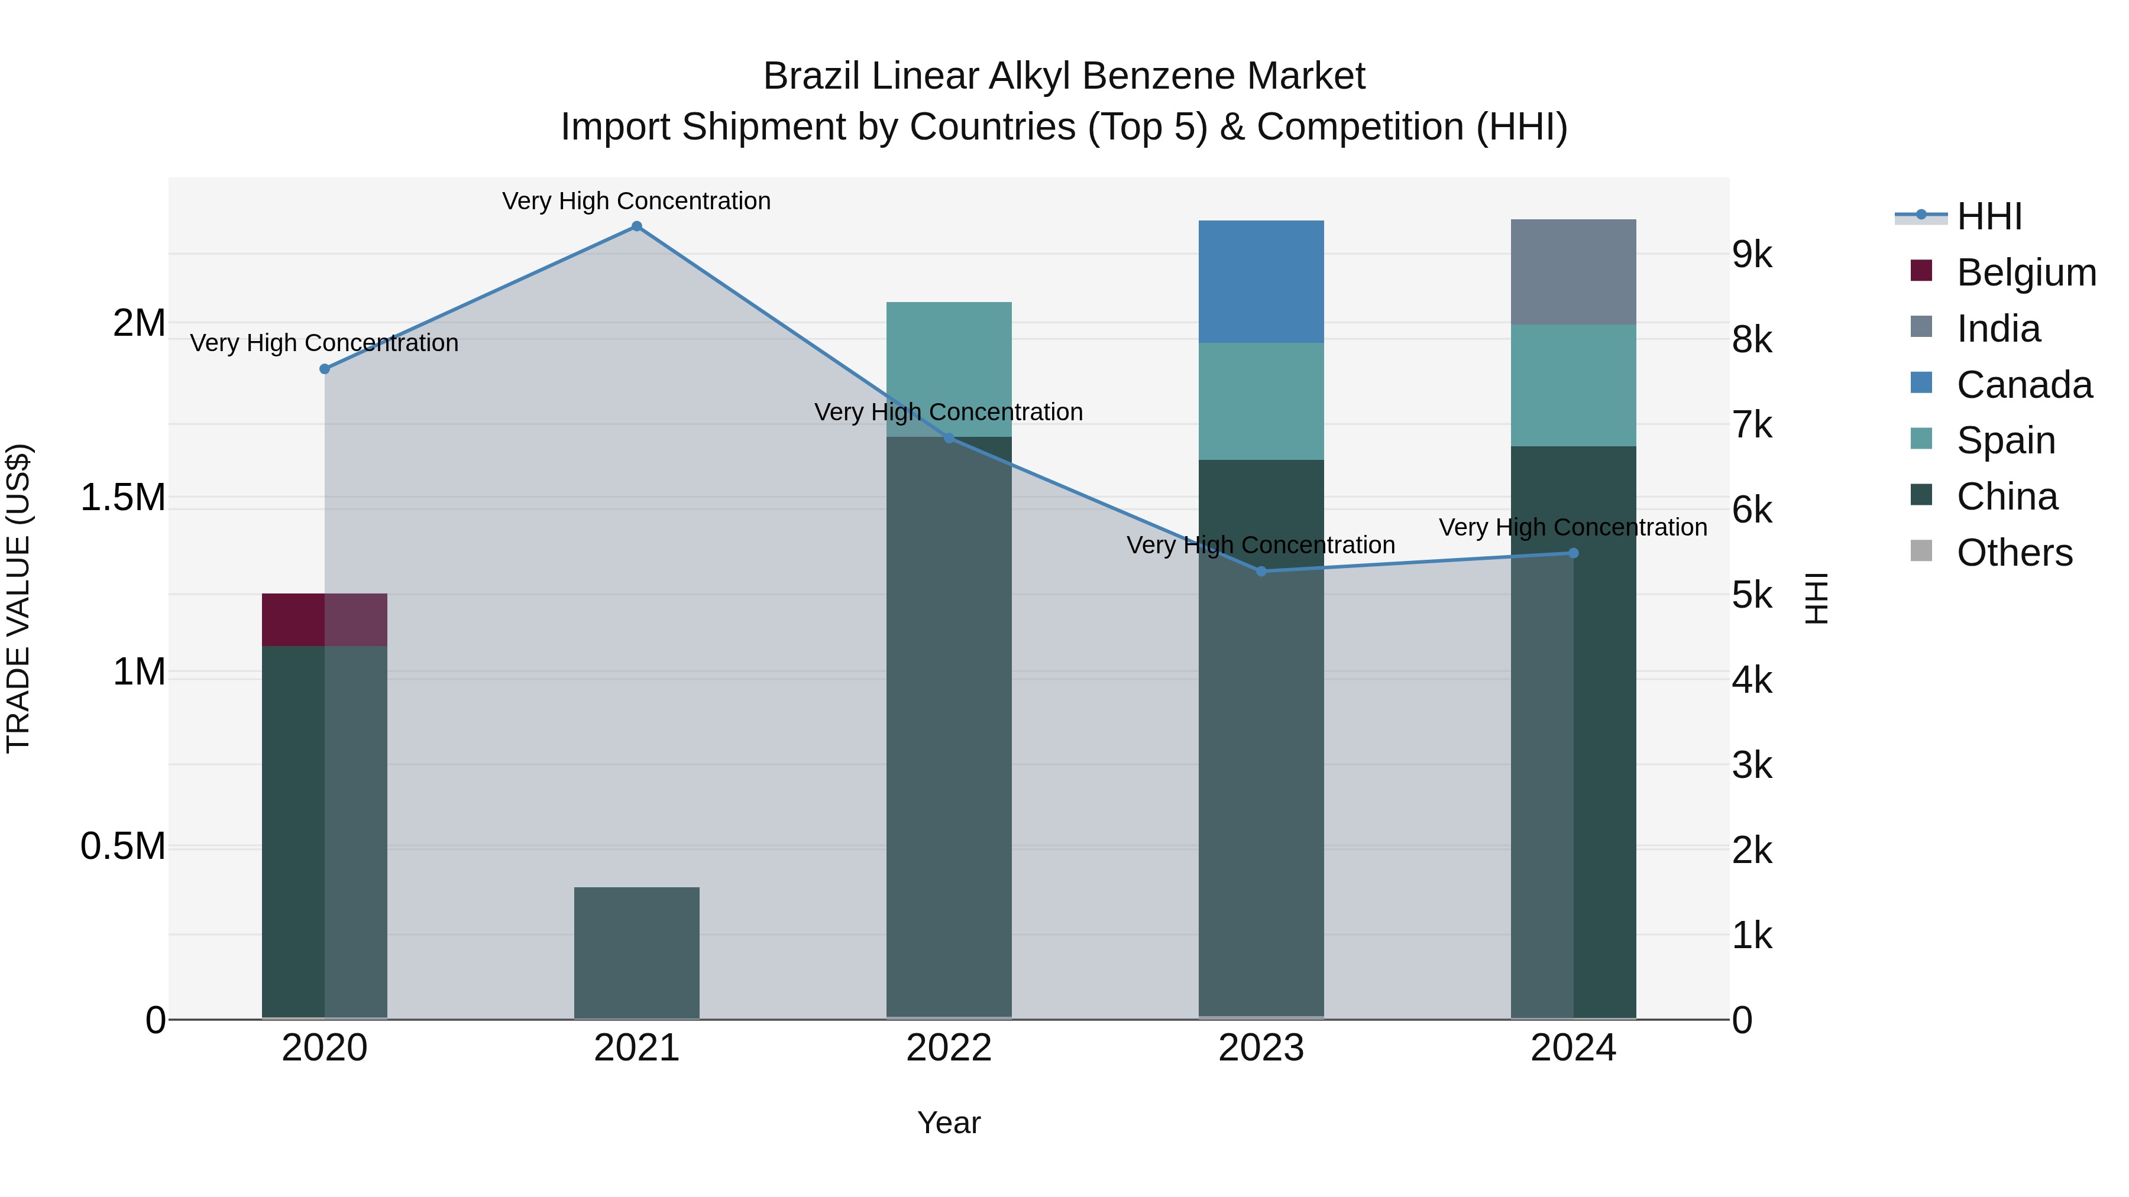Toggle the Others legend label

click(x=2014, y=553)
